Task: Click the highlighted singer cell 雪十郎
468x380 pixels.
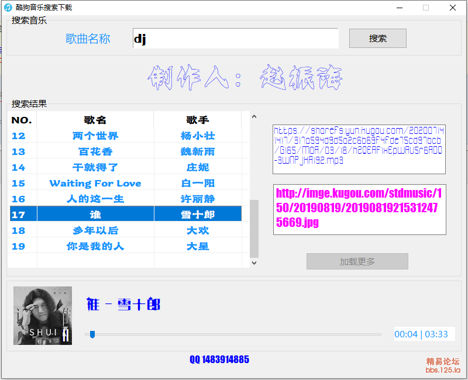Action: click(198, 215)
